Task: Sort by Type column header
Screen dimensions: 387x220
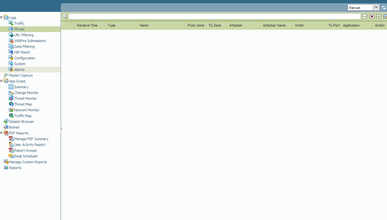Action: (x=122, y=25)
